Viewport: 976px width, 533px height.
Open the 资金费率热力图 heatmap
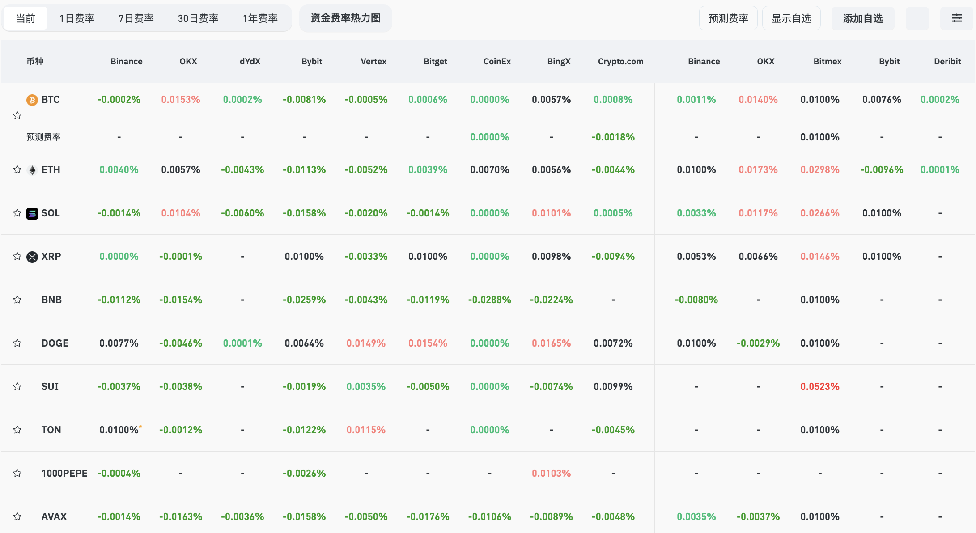pyautogui.click(x=345, y=18)
